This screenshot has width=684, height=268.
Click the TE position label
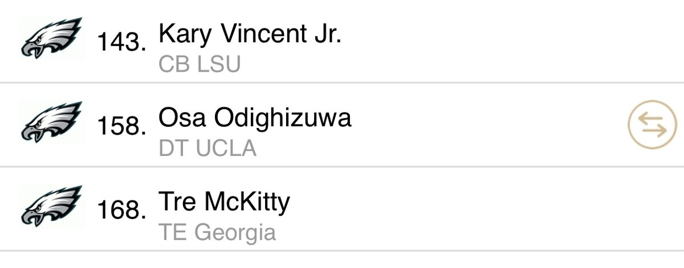[x=173, y=232]
